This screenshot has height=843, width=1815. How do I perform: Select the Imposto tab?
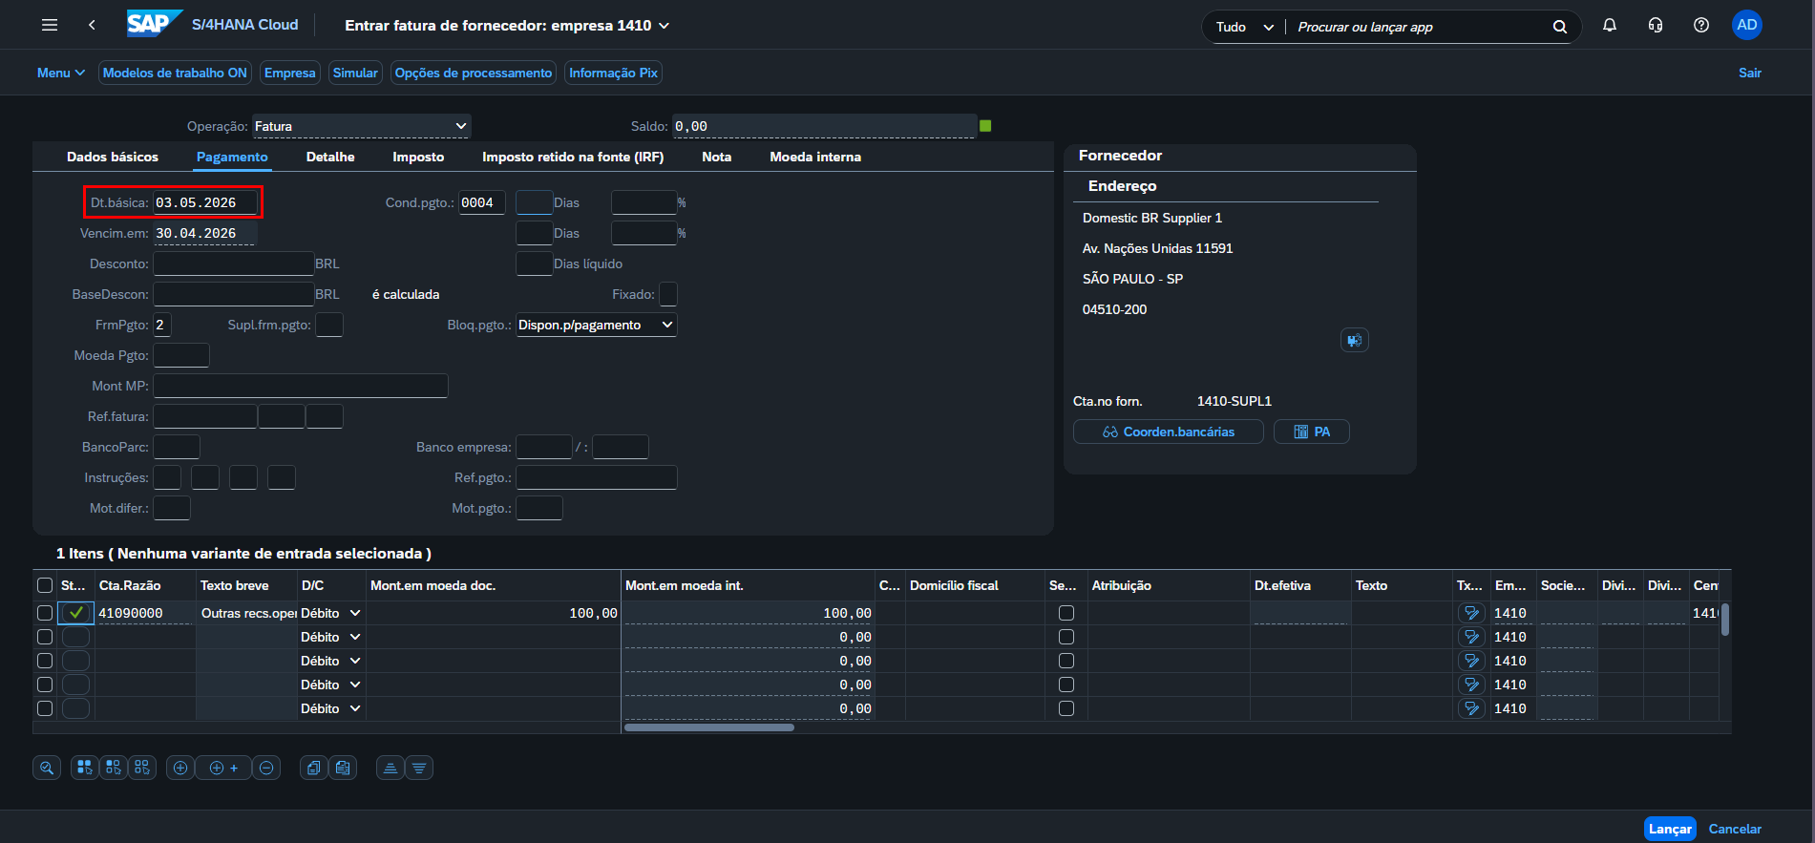tap(418, 157)
